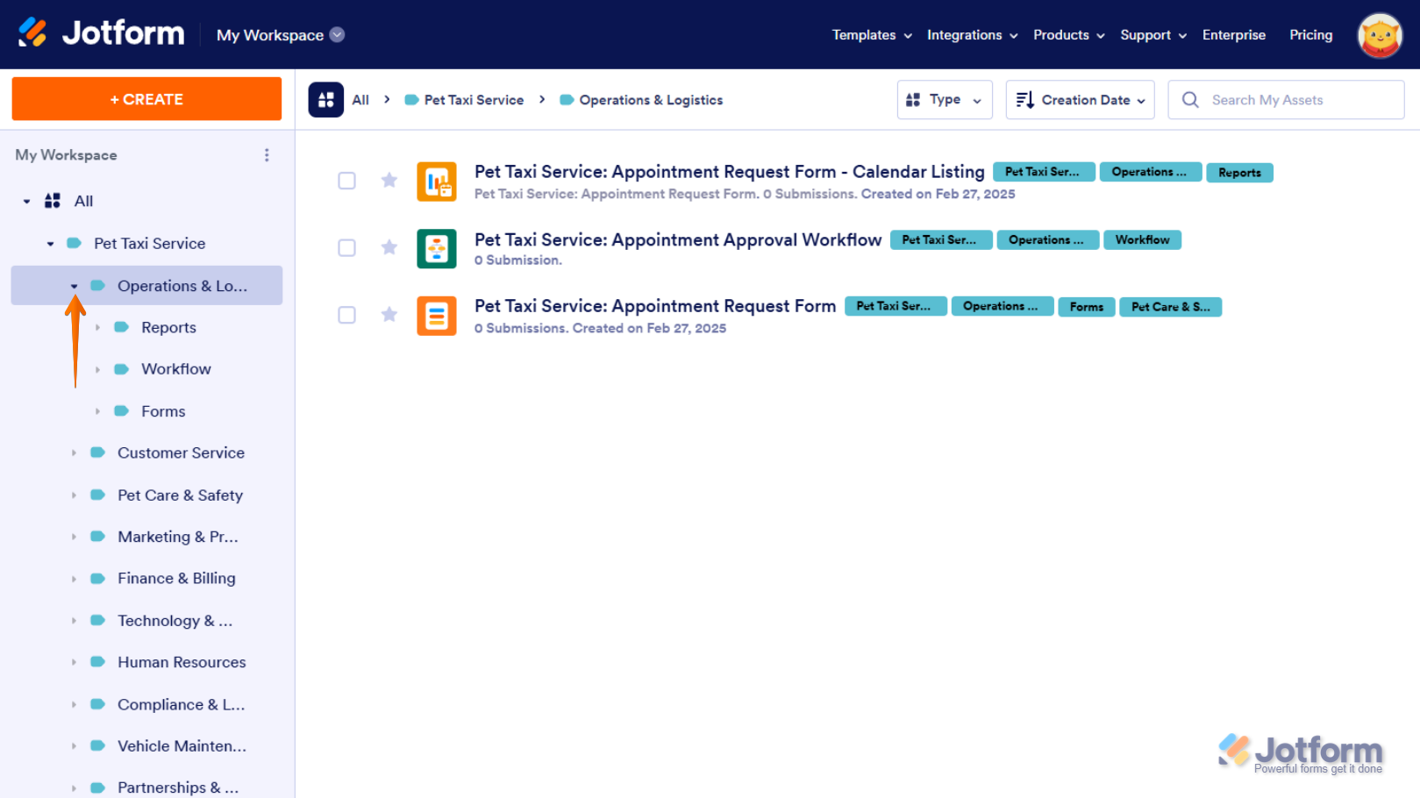Tick the Appointment Request Form checkbox
The image size is (1420, 798).
pos(347,315)
